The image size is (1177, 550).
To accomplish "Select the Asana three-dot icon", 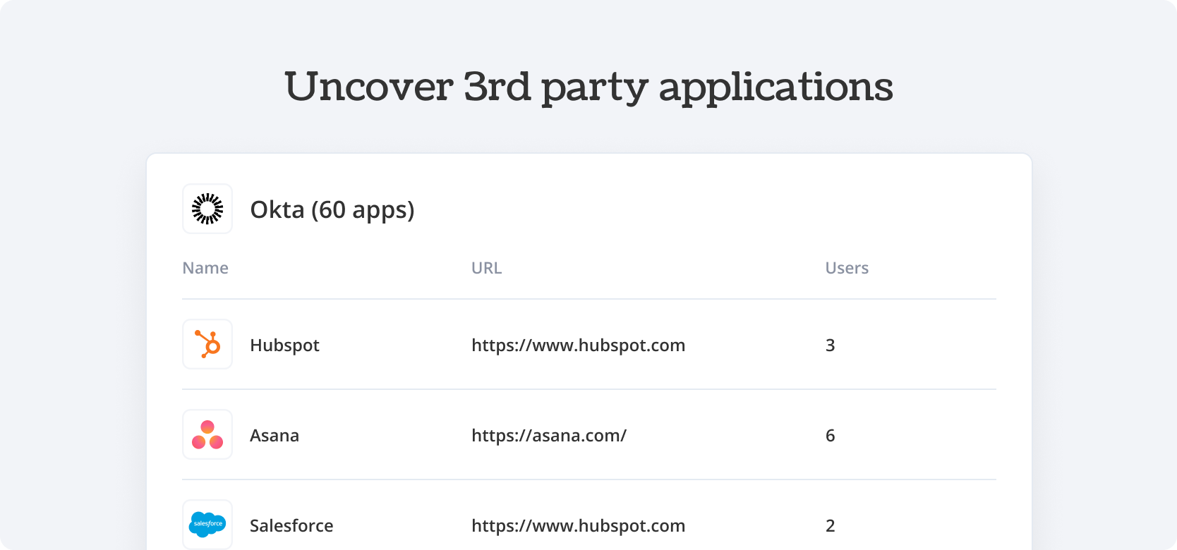I will (207, 434).
